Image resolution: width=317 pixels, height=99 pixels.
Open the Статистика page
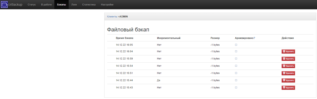[x=89, y=5]
